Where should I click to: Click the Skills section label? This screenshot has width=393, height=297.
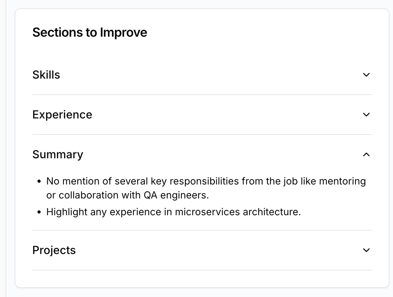[x=46, y=75]
